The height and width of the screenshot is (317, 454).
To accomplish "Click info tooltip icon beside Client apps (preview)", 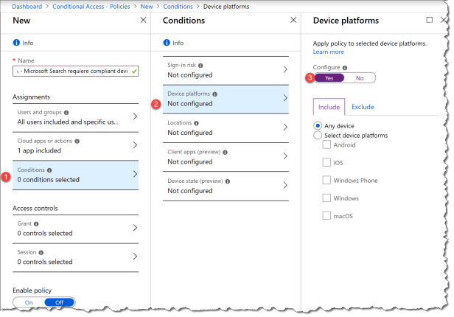I will pos(226,153).
